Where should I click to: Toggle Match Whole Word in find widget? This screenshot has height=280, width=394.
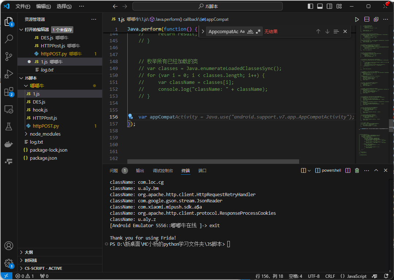[250, 32]
